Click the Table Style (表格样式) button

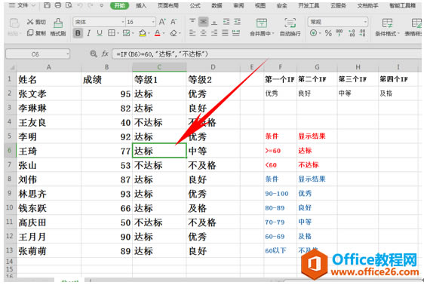[x=413, y=27]
